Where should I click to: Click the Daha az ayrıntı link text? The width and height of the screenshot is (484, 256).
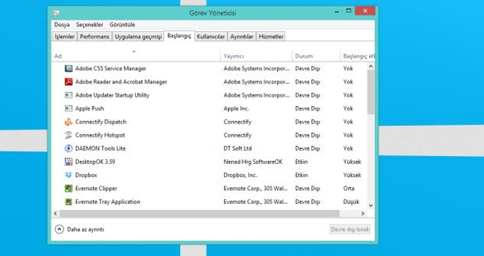coord(86,229)
